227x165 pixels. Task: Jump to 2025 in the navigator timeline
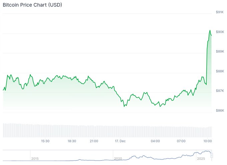201,159
